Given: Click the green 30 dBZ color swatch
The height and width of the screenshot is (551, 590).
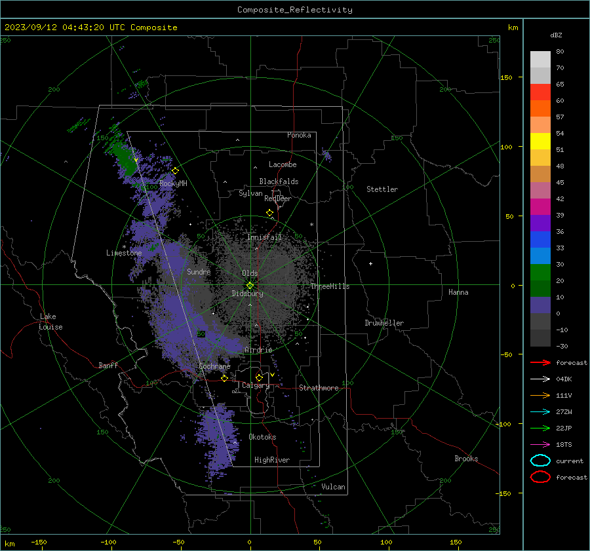Looking at the screenshot, I should click(540, 273).
